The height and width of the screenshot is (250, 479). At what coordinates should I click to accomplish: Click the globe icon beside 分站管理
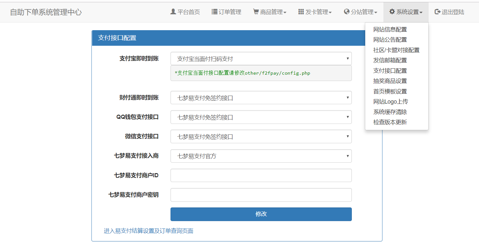click(x=347, y=12)
